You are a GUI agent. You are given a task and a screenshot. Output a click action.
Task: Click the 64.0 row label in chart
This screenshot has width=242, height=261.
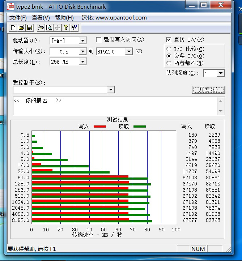pos(24,177)
